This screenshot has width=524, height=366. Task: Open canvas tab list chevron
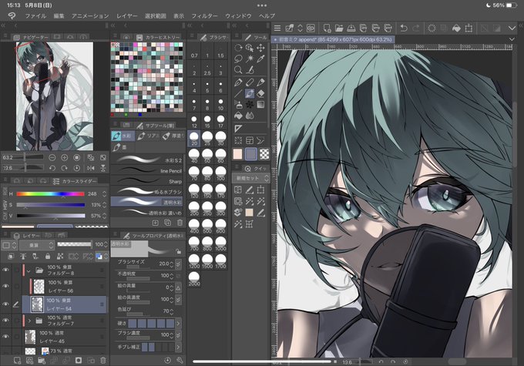coord(512,39)
